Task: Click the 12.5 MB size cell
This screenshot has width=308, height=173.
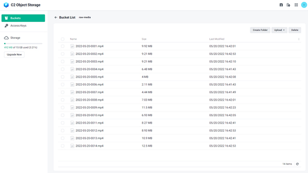Action: [x=147, y=146]
